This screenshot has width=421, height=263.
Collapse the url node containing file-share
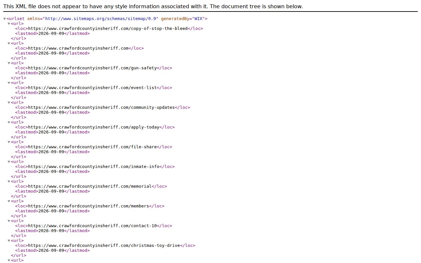pos(9,142)
